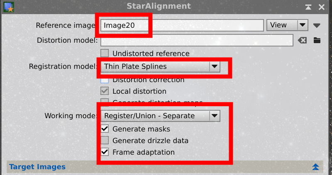Uncheck the Generate masks option

click(105, 129)
